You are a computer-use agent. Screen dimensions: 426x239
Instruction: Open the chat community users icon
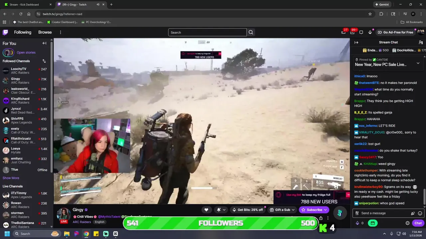421,42
